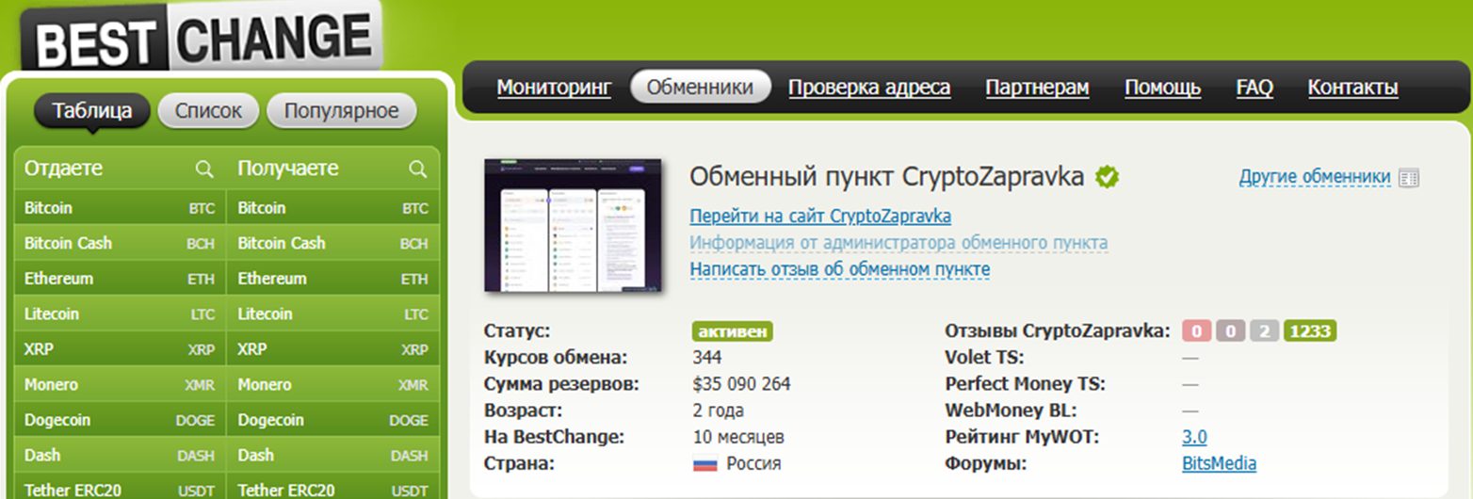
Task: Select Ethereum in Получаете column
Action: [x=333, y=279]
